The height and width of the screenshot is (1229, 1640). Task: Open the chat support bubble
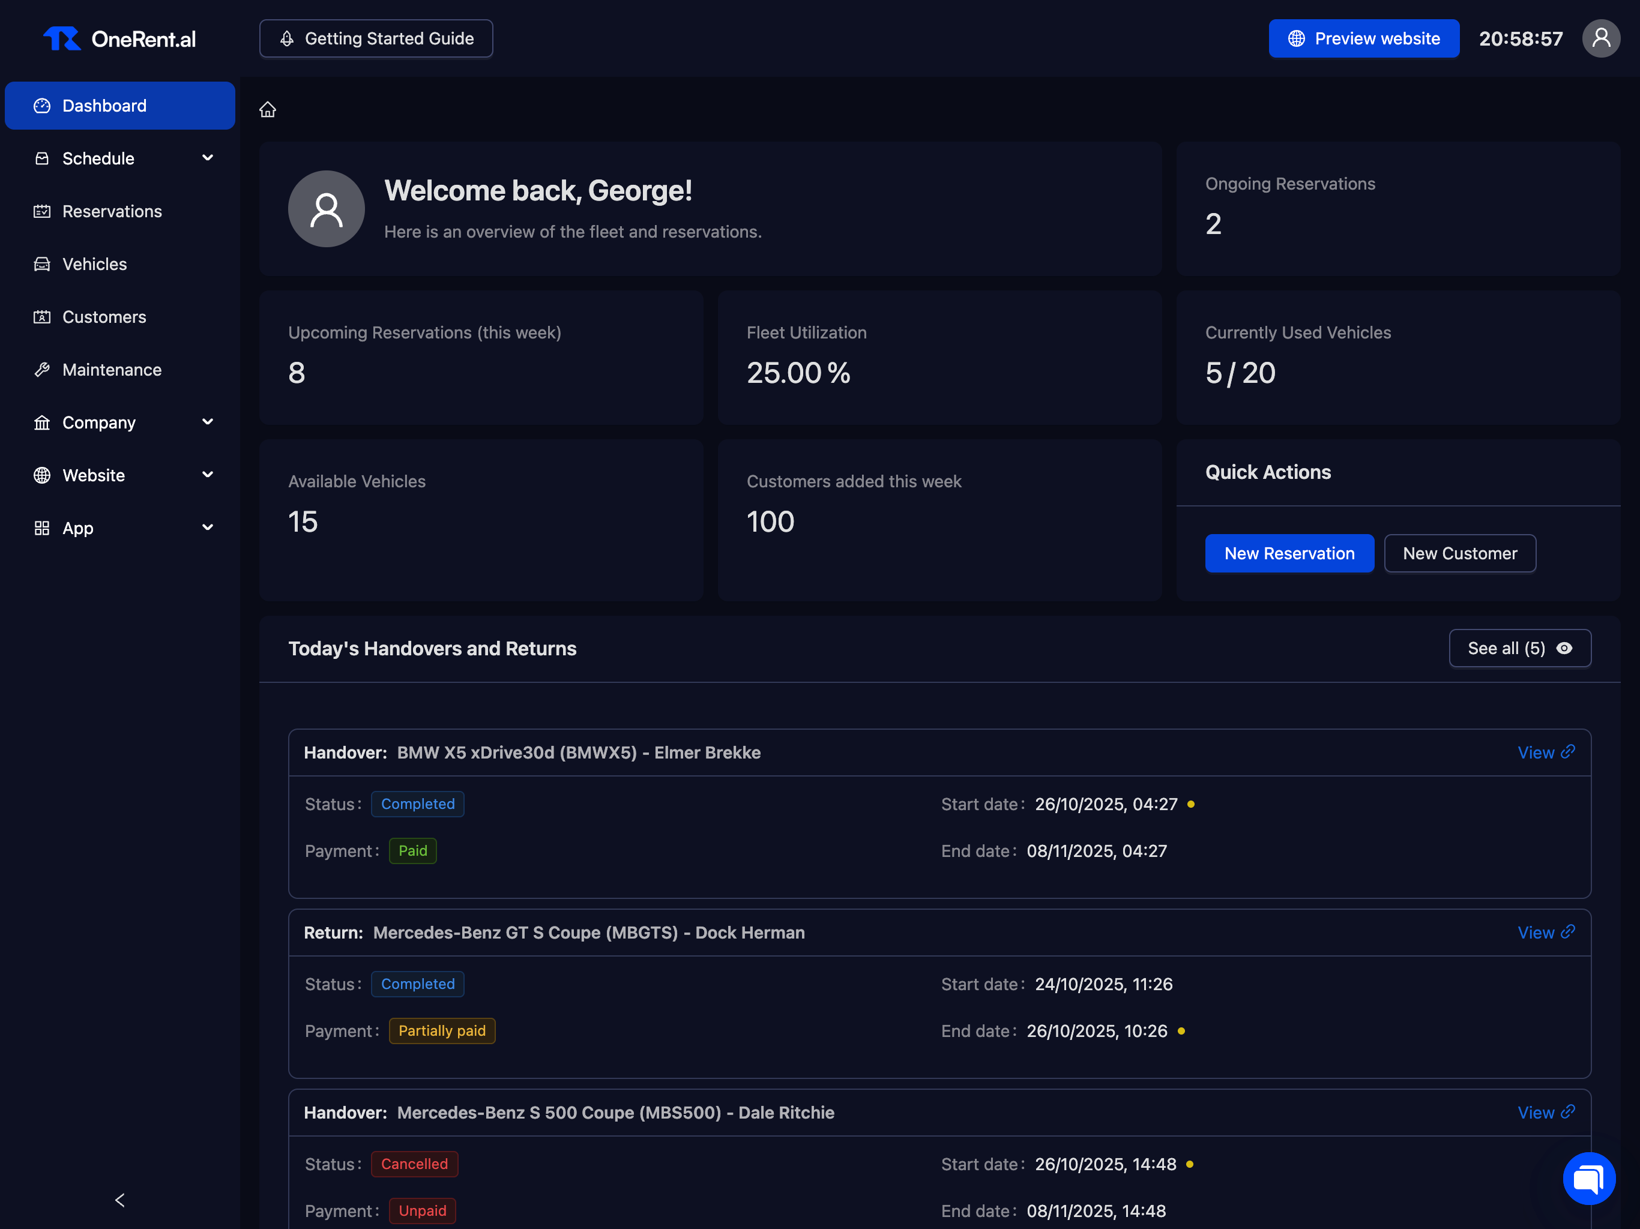click(x=1588, y=1178)
